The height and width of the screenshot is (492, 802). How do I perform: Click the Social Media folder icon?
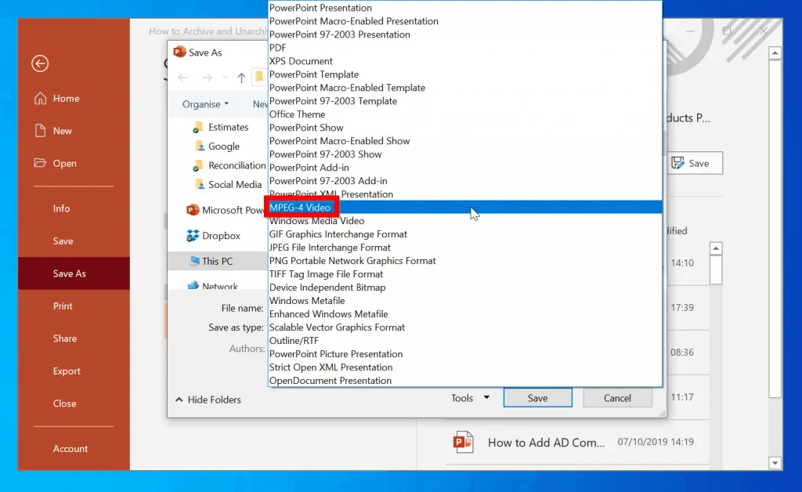pyautogui.click(x=200, y=184)
